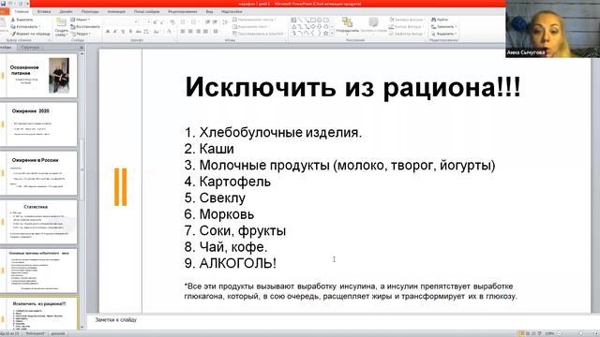The height and width of the screenshot is (337, 600).
Task: Open the Выделить select dropdown
Action: point(443,34)
